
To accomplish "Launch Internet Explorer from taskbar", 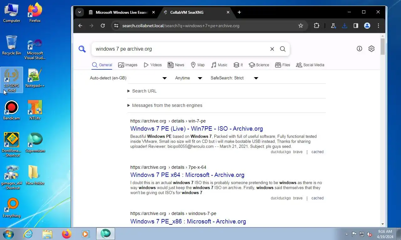I will (x=28, y=234).
